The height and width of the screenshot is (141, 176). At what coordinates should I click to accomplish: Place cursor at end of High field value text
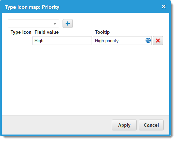point(43,41)
